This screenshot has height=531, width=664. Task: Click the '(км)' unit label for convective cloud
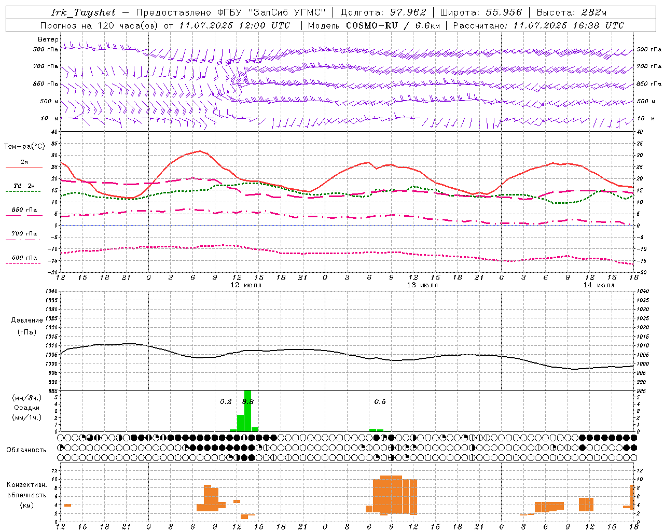pos(27,505)
